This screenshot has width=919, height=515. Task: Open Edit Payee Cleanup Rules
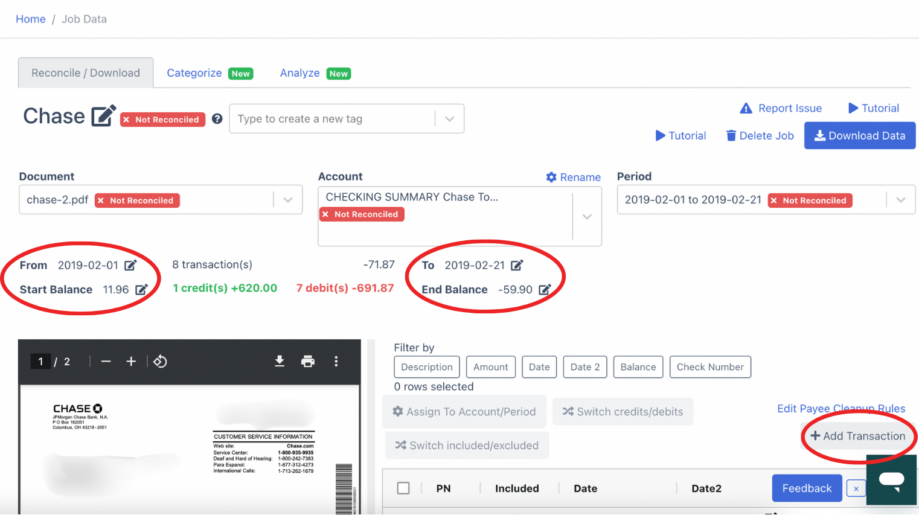(841, 408)
